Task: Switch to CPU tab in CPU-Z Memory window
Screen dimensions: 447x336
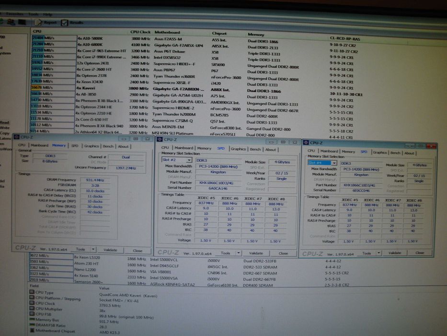Action: point(22,145)
